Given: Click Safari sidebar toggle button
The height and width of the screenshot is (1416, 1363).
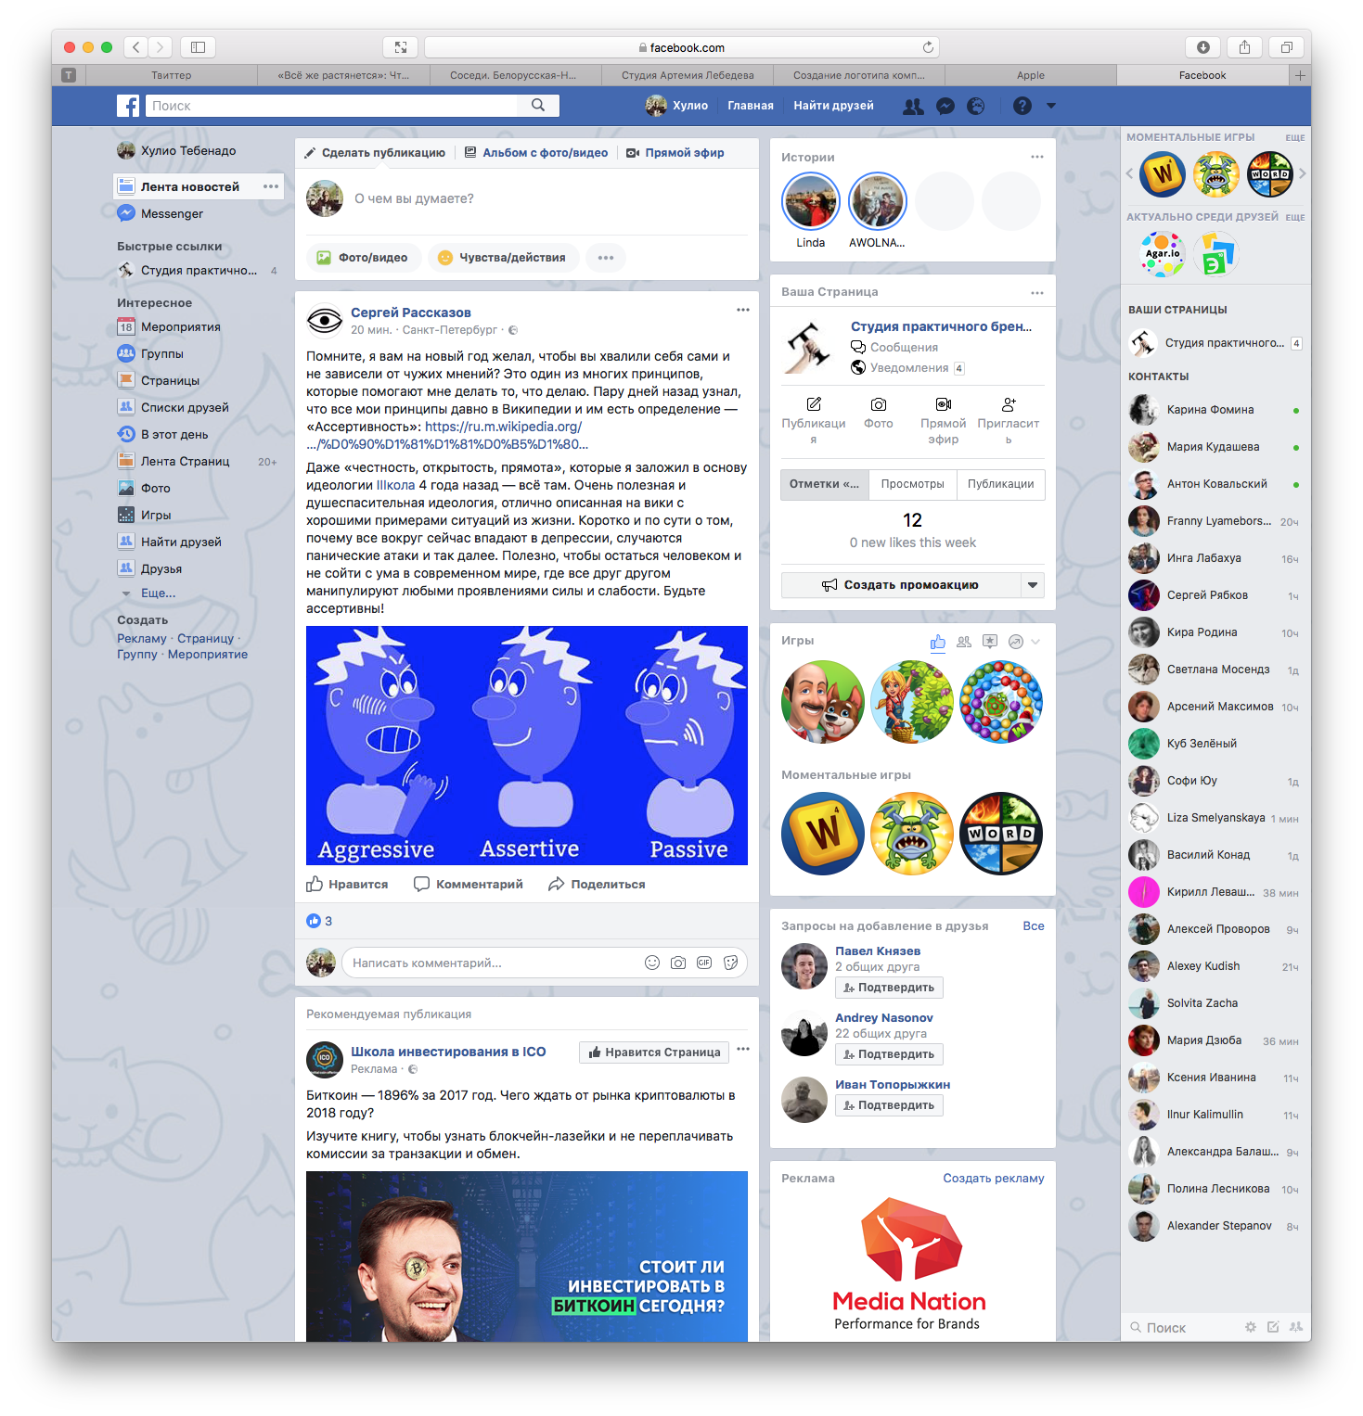Looking at the screenshot, I should tap(199, 47).
